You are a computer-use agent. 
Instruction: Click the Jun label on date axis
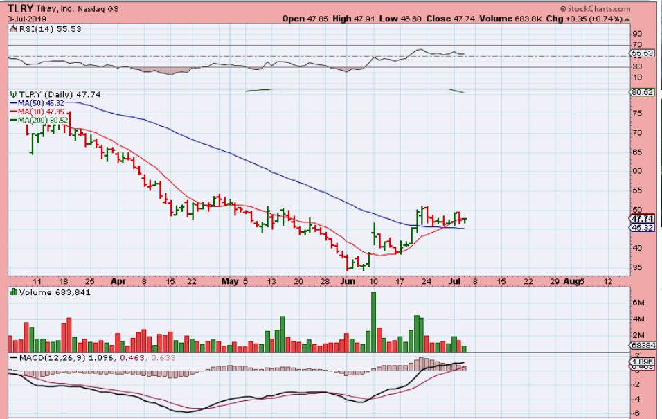click(348, 281)
